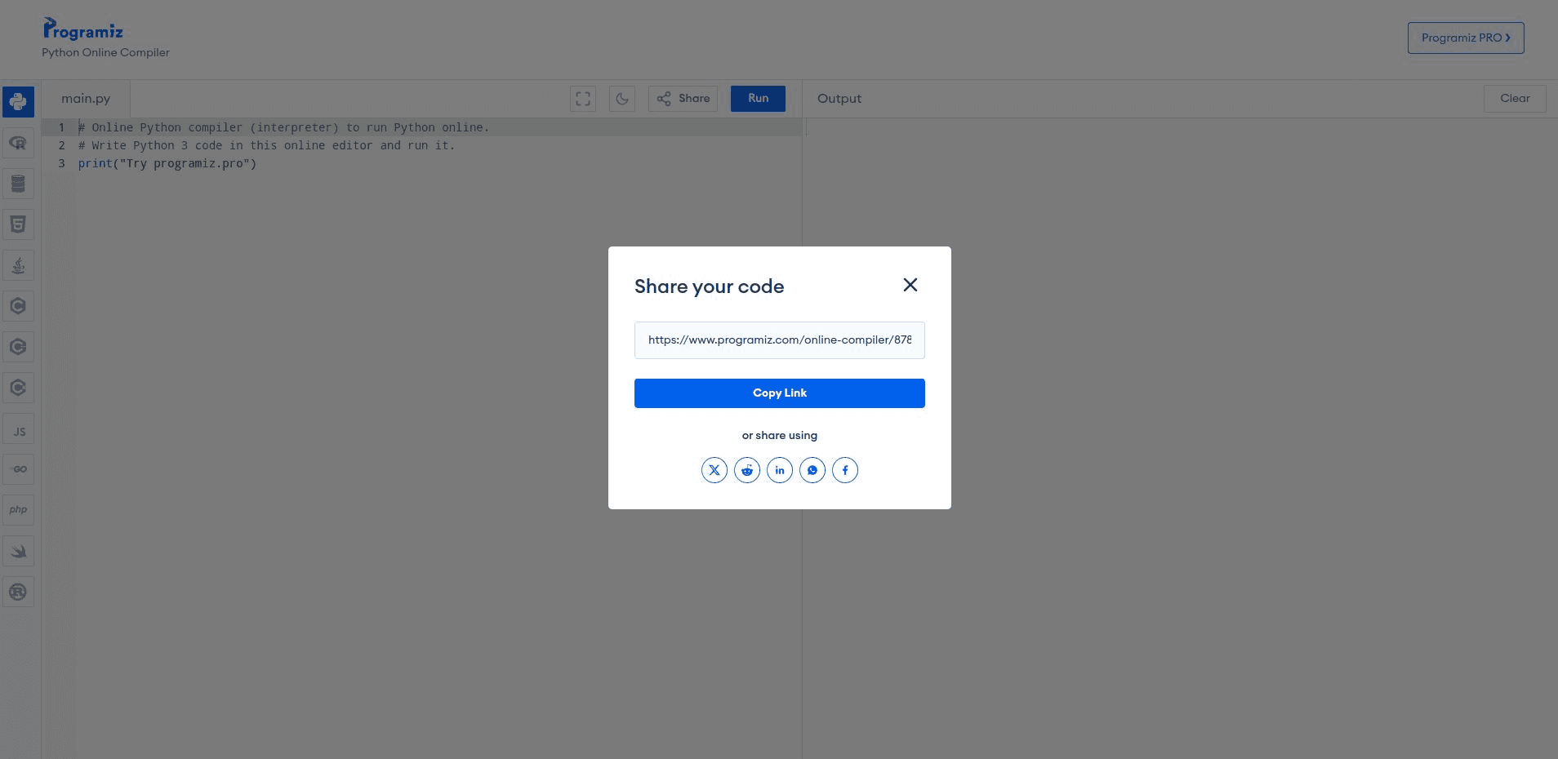Open the GO language compiler icon
The width and height of the screenshot is (1558, 759).
coord(18,469)
